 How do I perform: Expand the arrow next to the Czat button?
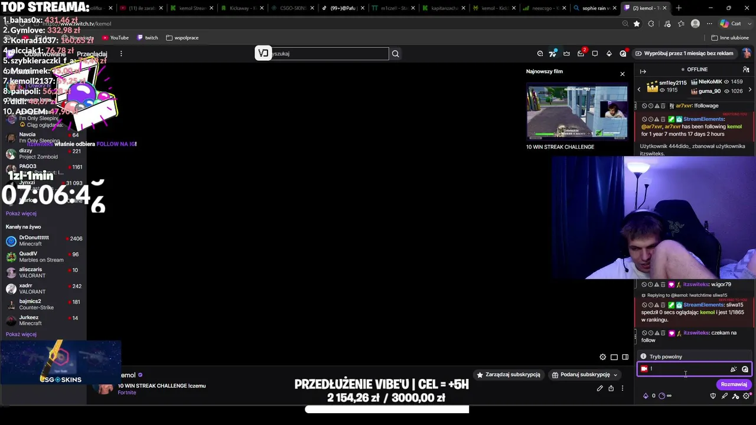coord(748,24)
